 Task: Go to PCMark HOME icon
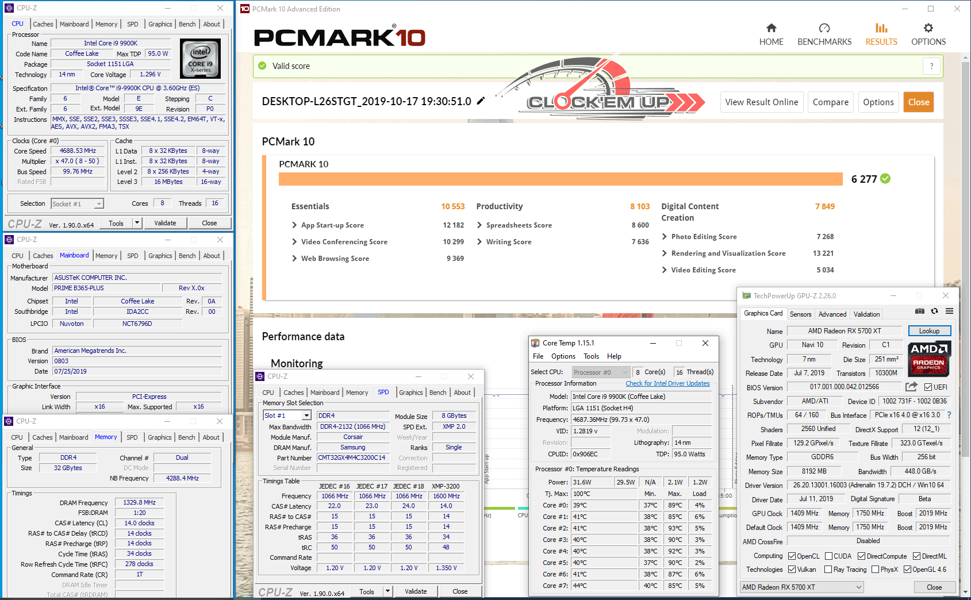[x=771, y=28]
